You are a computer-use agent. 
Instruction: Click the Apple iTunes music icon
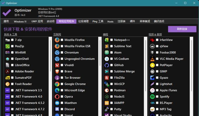point(152,90)
